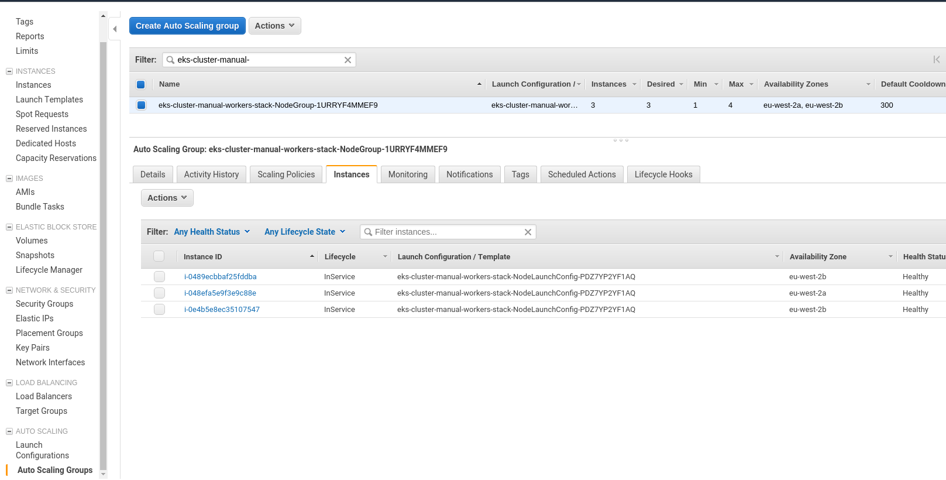Select checkbox for instance i-0489ecbbaf25fddba
Viewport: 946px width, 480px height.
point(159,277)
